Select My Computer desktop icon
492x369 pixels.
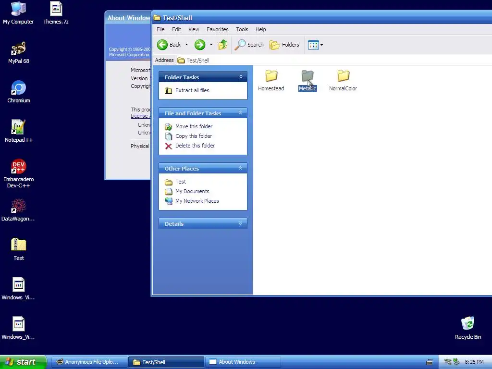tap(18, 13)
